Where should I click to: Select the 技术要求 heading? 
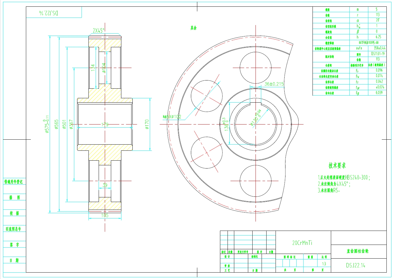tap(337, 166)
